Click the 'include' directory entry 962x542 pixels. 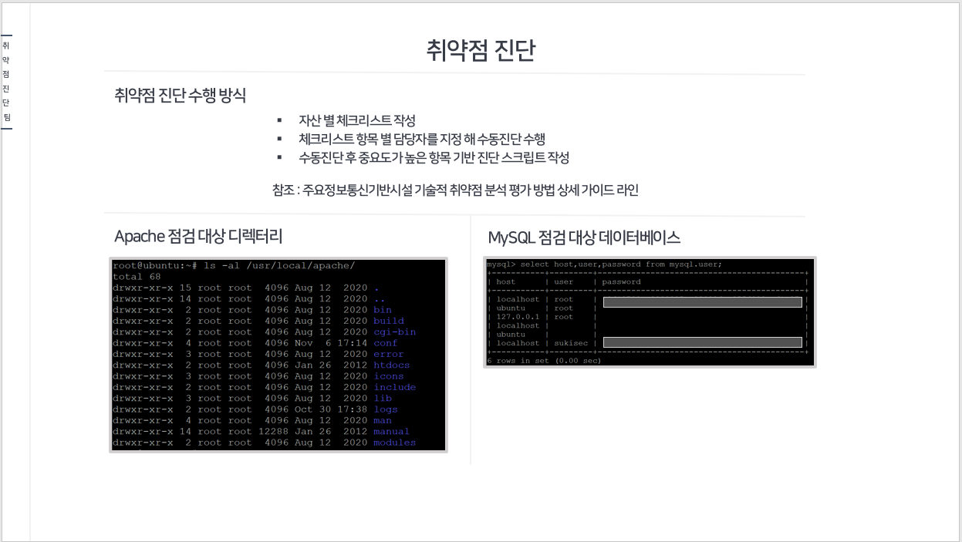pyautogui.click(x=395, y=387)
